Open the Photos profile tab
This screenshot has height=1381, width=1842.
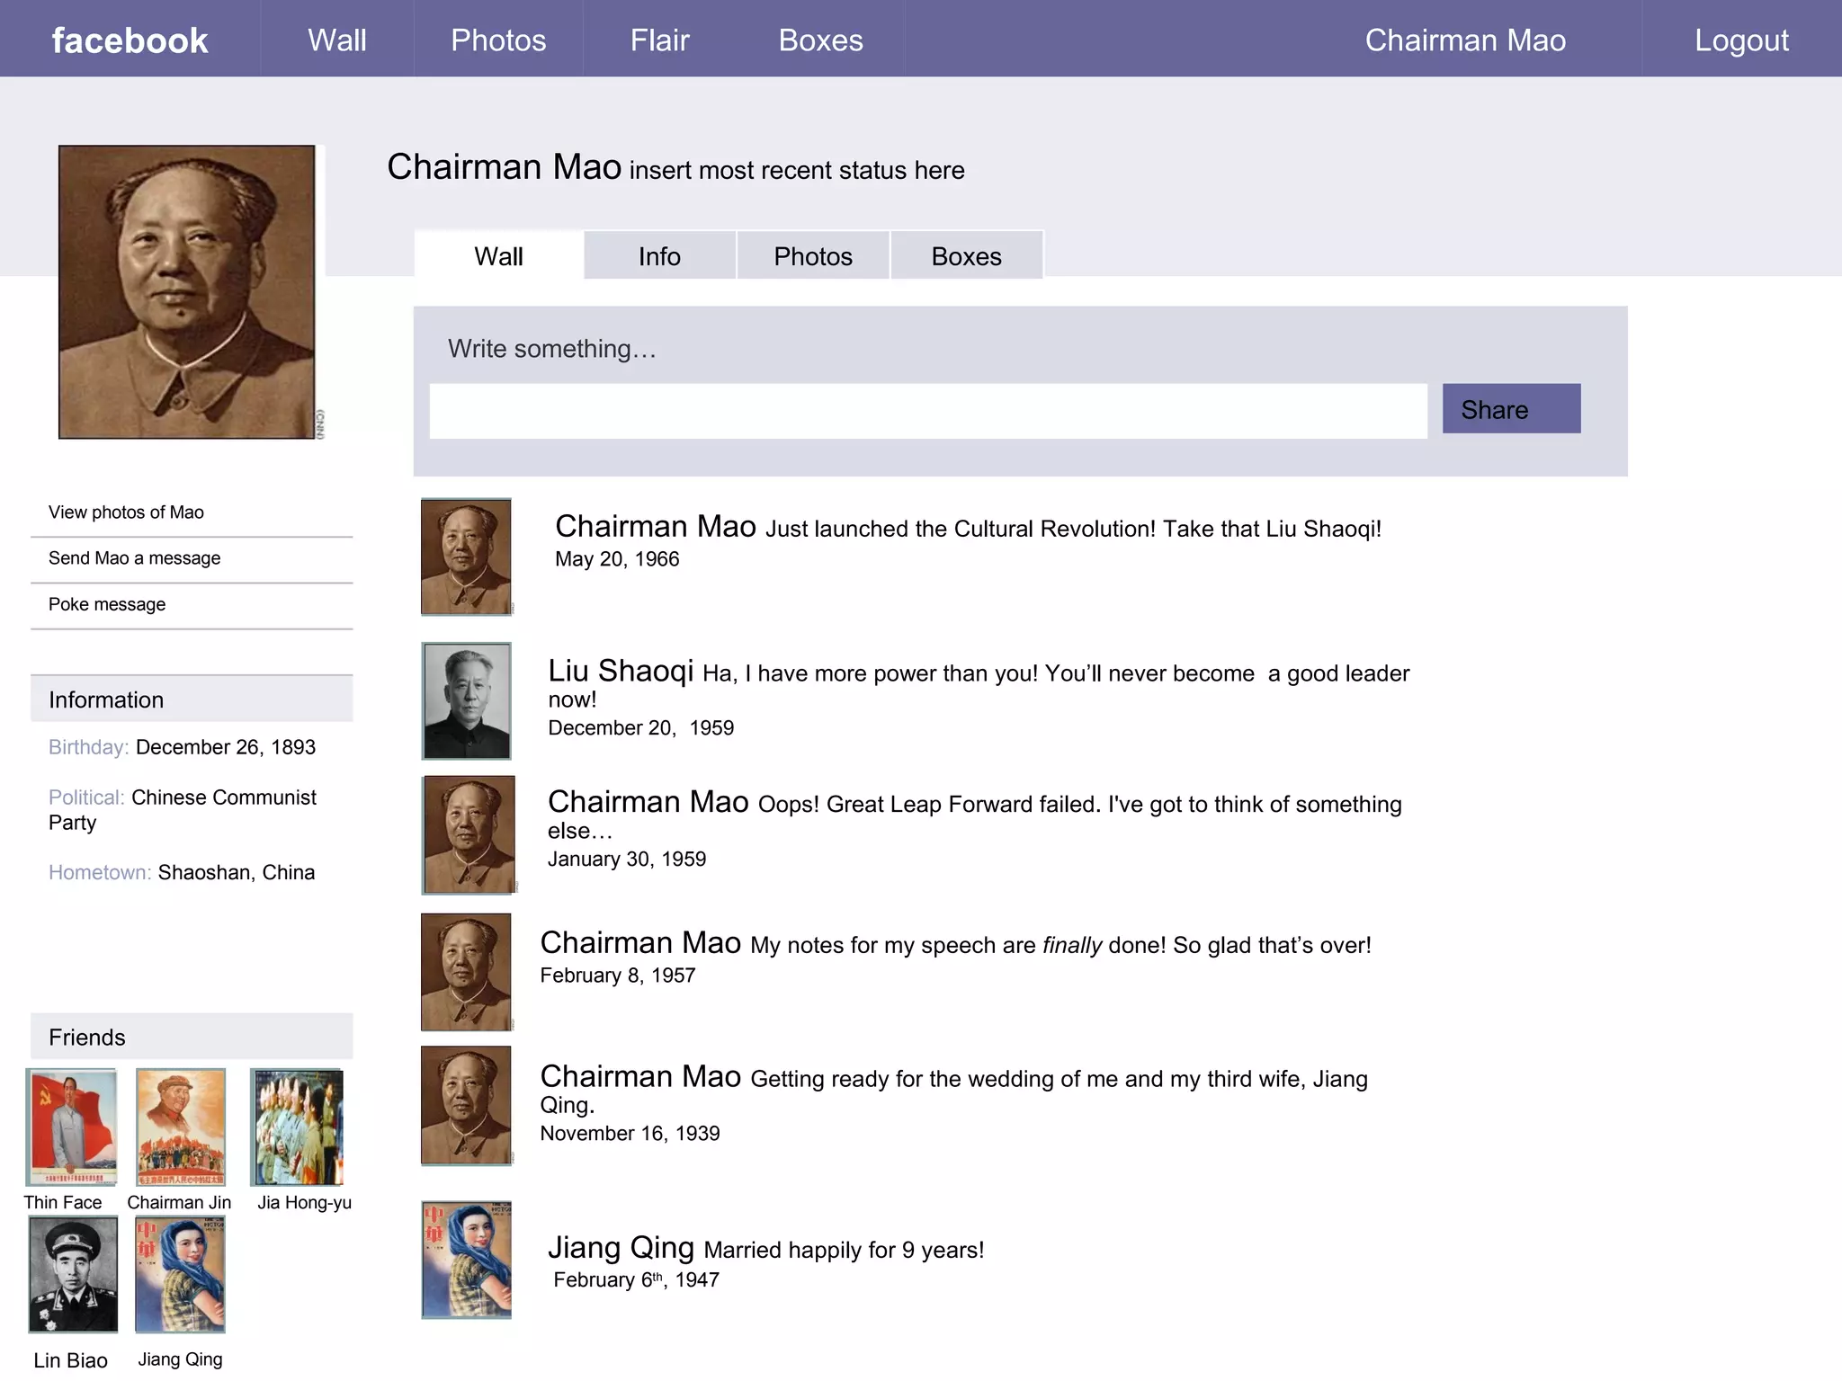pos(812,256)
